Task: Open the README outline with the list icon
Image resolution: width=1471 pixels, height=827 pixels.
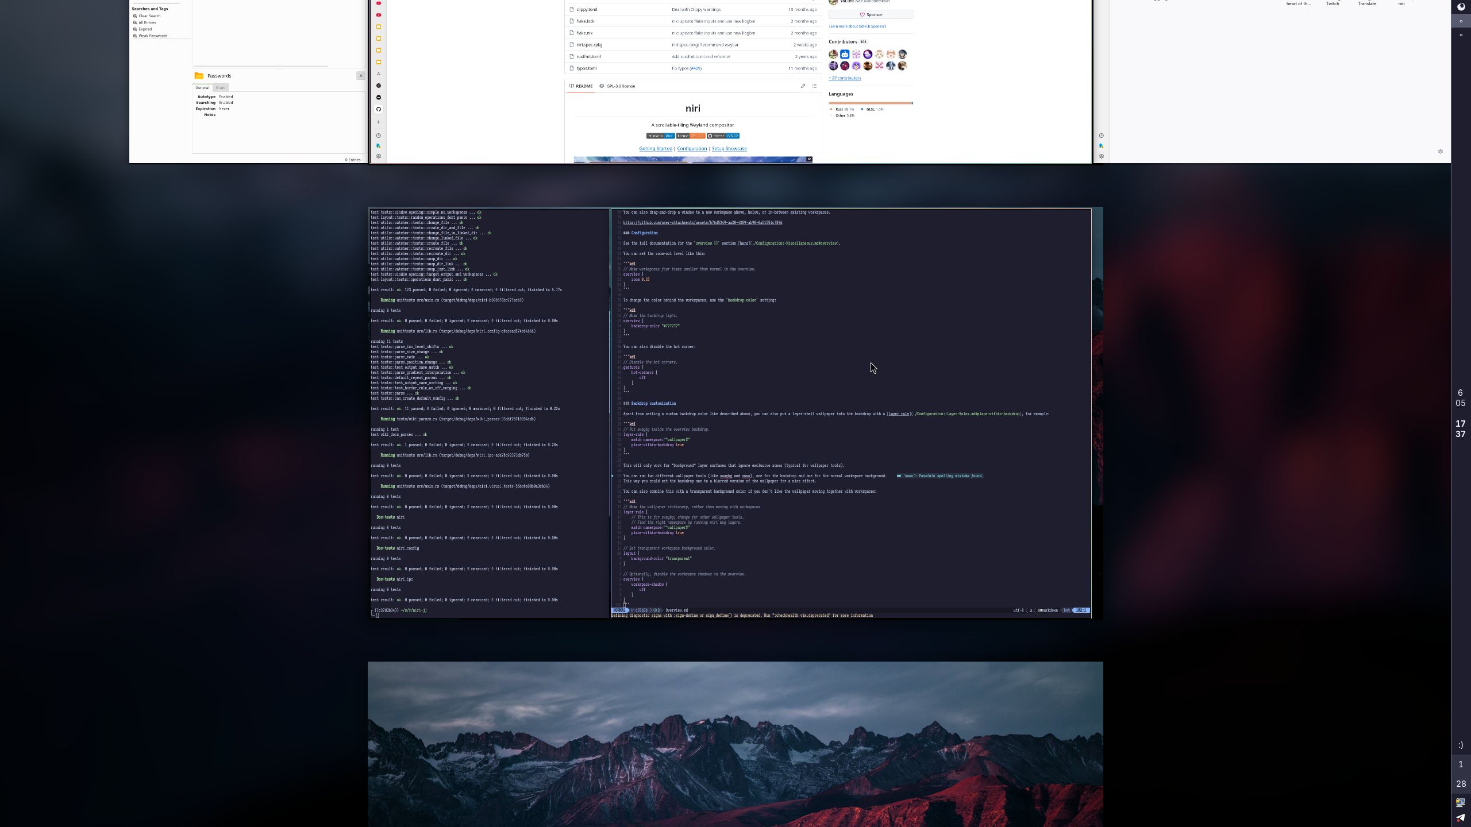Action: [x=814, y=86]
